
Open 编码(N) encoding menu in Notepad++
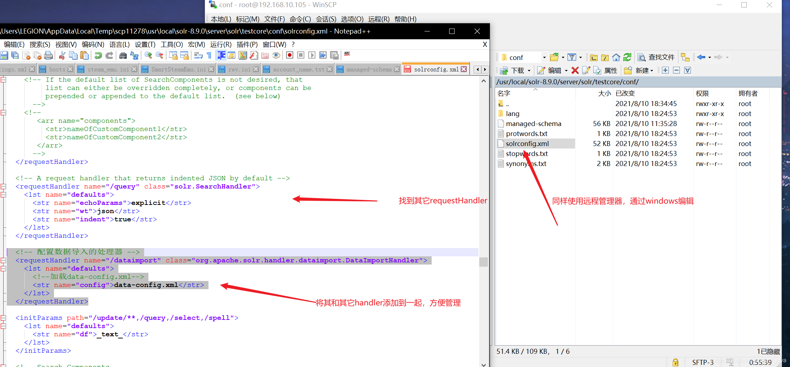(93, 44)
